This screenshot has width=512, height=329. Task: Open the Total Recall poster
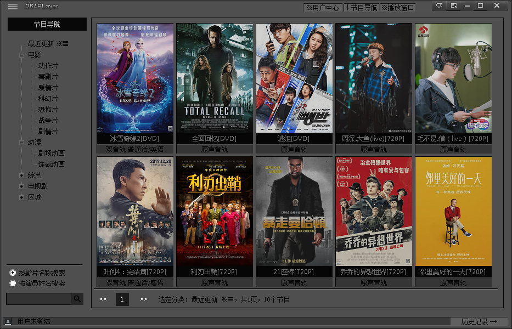pos(215,78)
